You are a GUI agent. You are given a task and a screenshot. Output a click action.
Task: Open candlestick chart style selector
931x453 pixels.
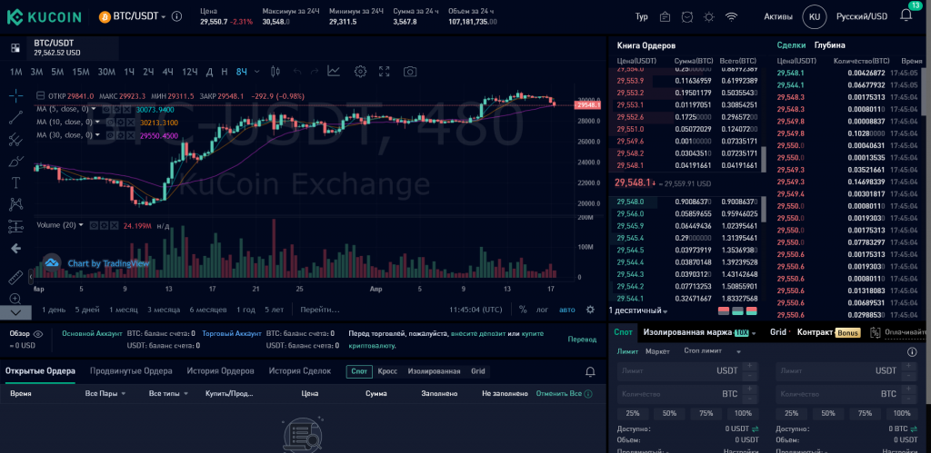click(275, 72)
